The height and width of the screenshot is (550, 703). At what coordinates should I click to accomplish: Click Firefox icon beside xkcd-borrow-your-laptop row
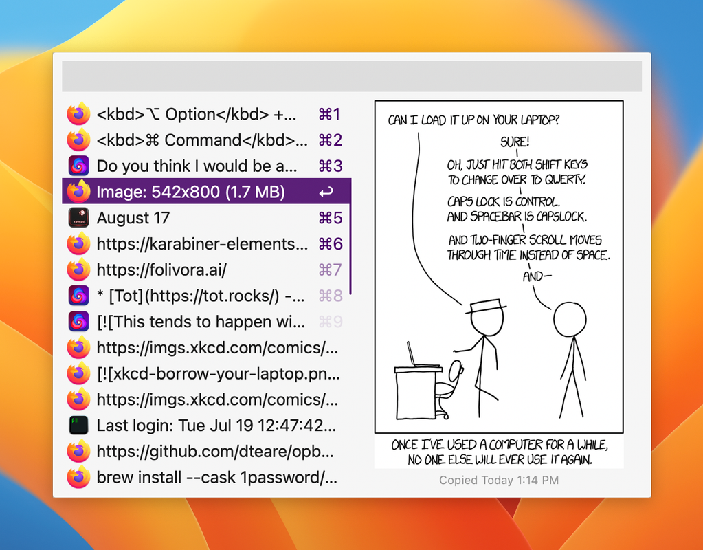78,373
